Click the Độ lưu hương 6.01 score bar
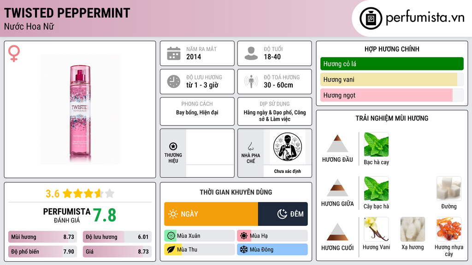Screen dimensions: 472x265 pos(117,237)
